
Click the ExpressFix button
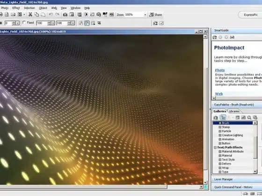pyautogui.click(x=250, y=15)
